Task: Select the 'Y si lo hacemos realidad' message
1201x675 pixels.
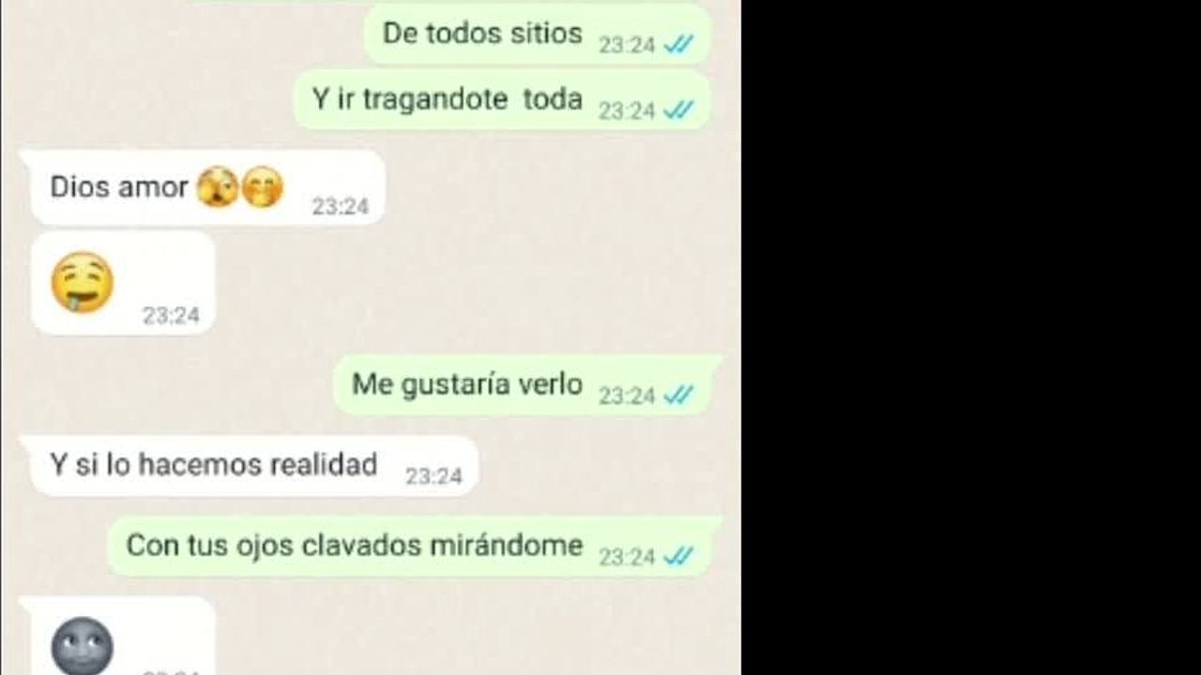Action: point(254,466)
